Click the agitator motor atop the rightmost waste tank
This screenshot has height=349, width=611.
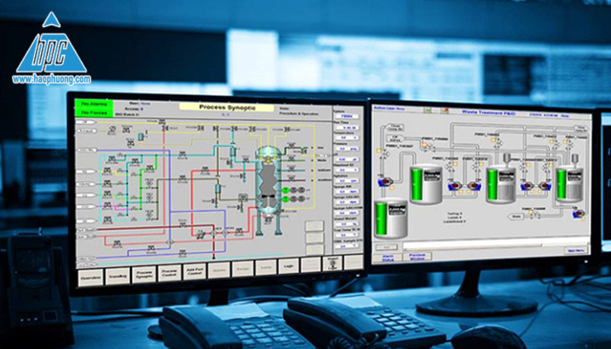(x=573, y=159)
